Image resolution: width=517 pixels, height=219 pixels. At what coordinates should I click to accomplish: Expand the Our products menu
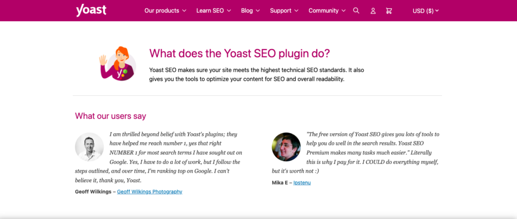(x=165, y=11)
